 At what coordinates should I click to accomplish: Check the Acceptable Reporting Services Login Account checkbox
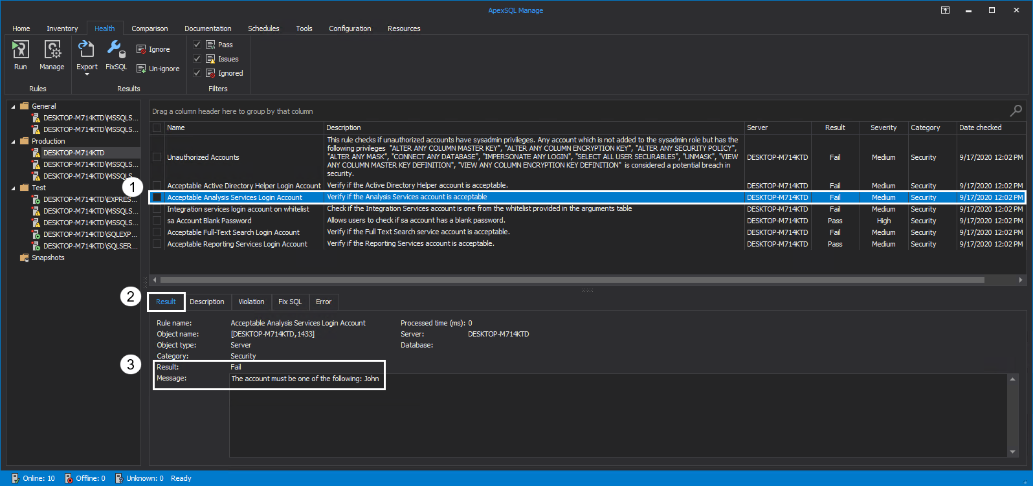(157, 244)
